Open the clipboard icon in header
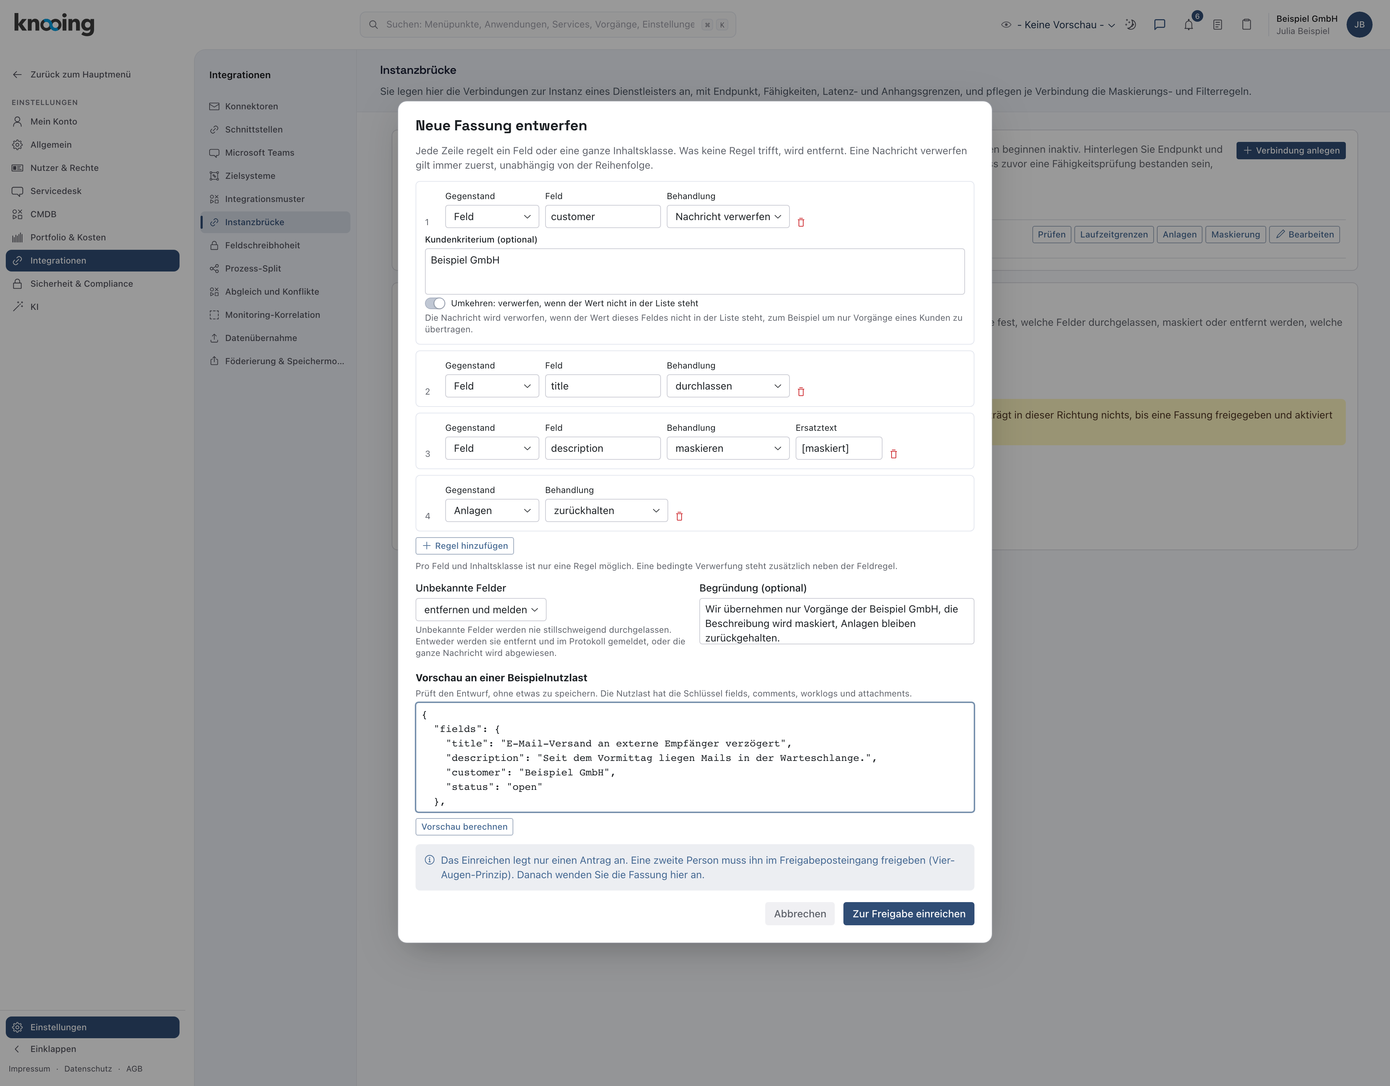 coord(1246,25)
